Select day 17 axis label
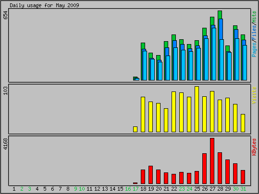 (x=136, y=189)
